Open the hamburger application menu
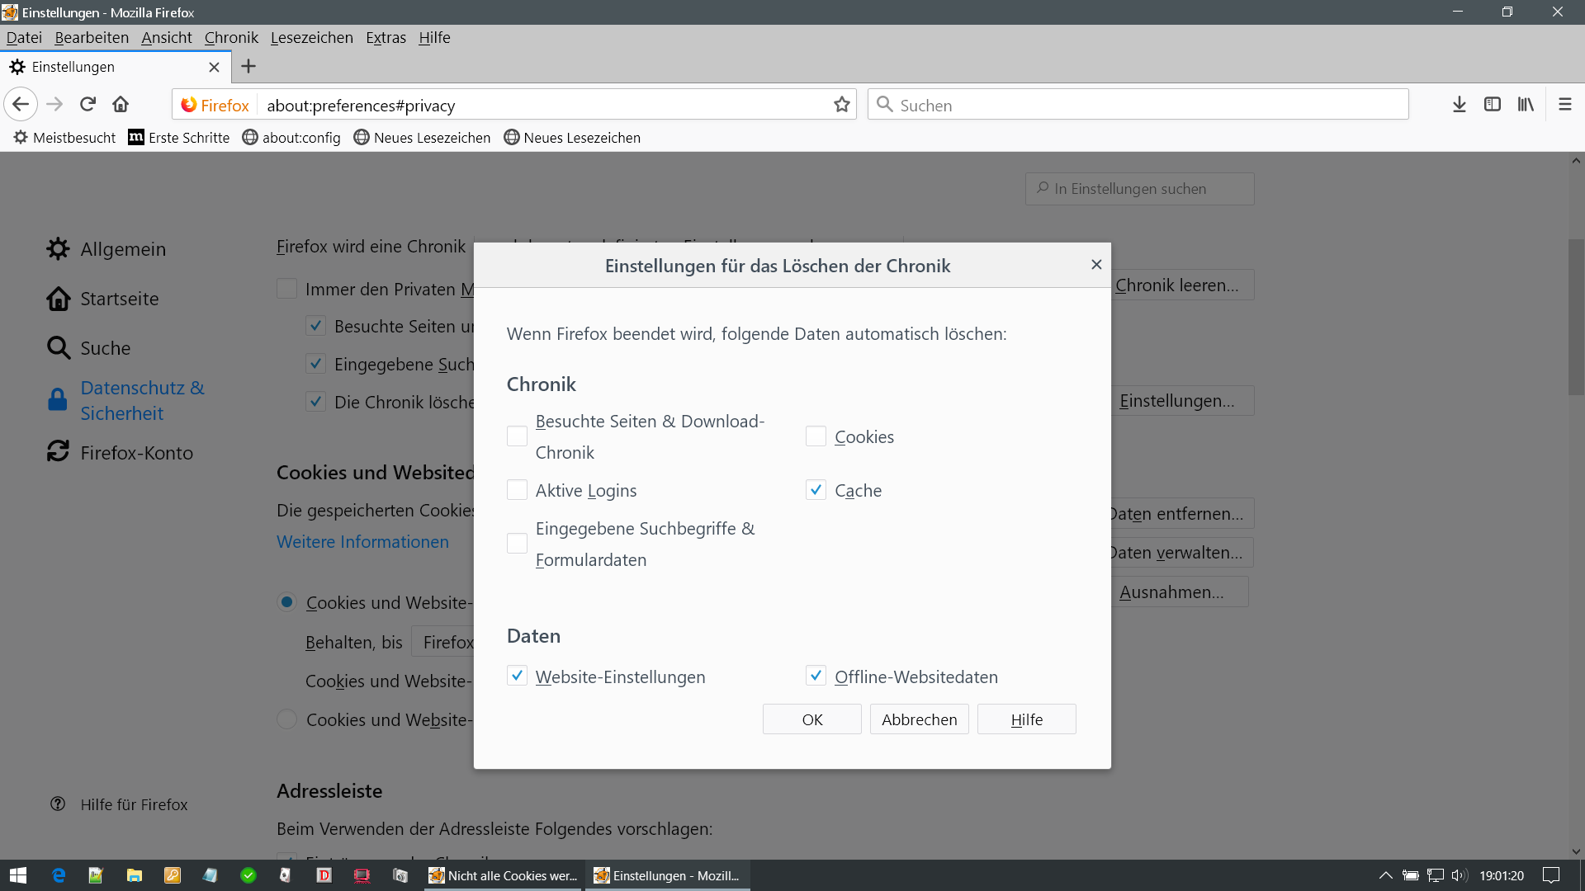 1564,105
